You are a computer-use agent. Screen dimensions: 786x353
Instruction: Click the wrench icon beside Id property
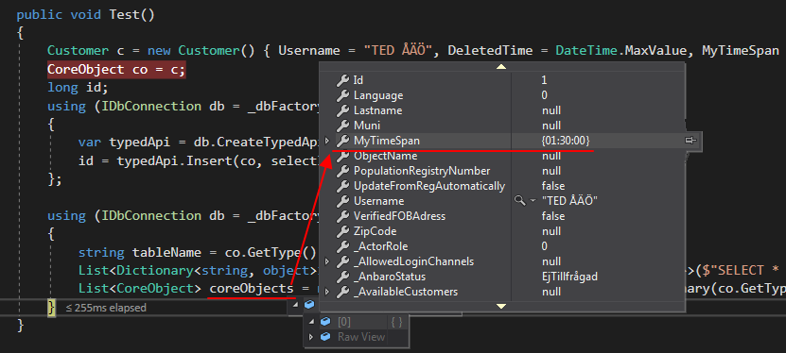tap(343, 80)
